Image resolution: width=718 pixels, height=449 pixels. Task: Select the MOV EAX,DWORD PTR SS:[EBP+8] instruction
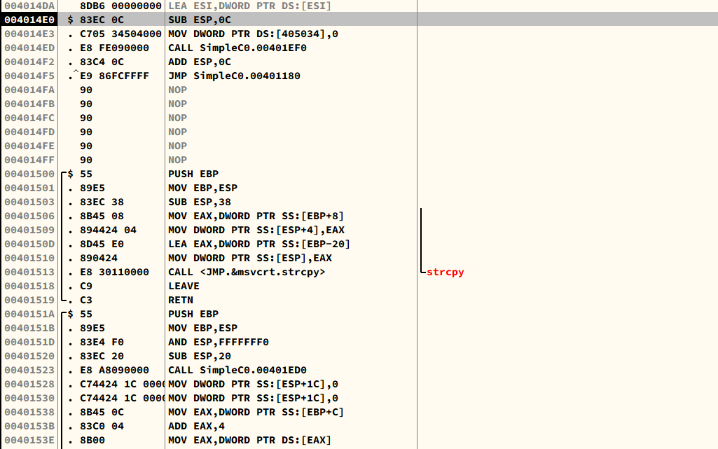(256, 216)
